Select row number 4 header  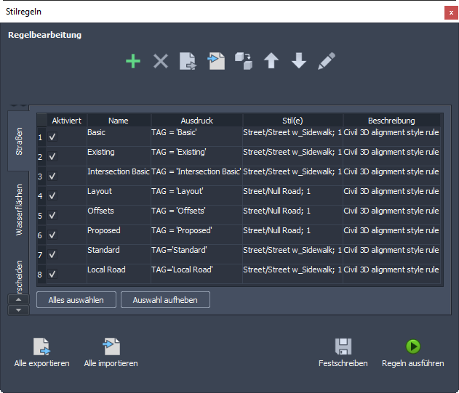coord(41,195)
